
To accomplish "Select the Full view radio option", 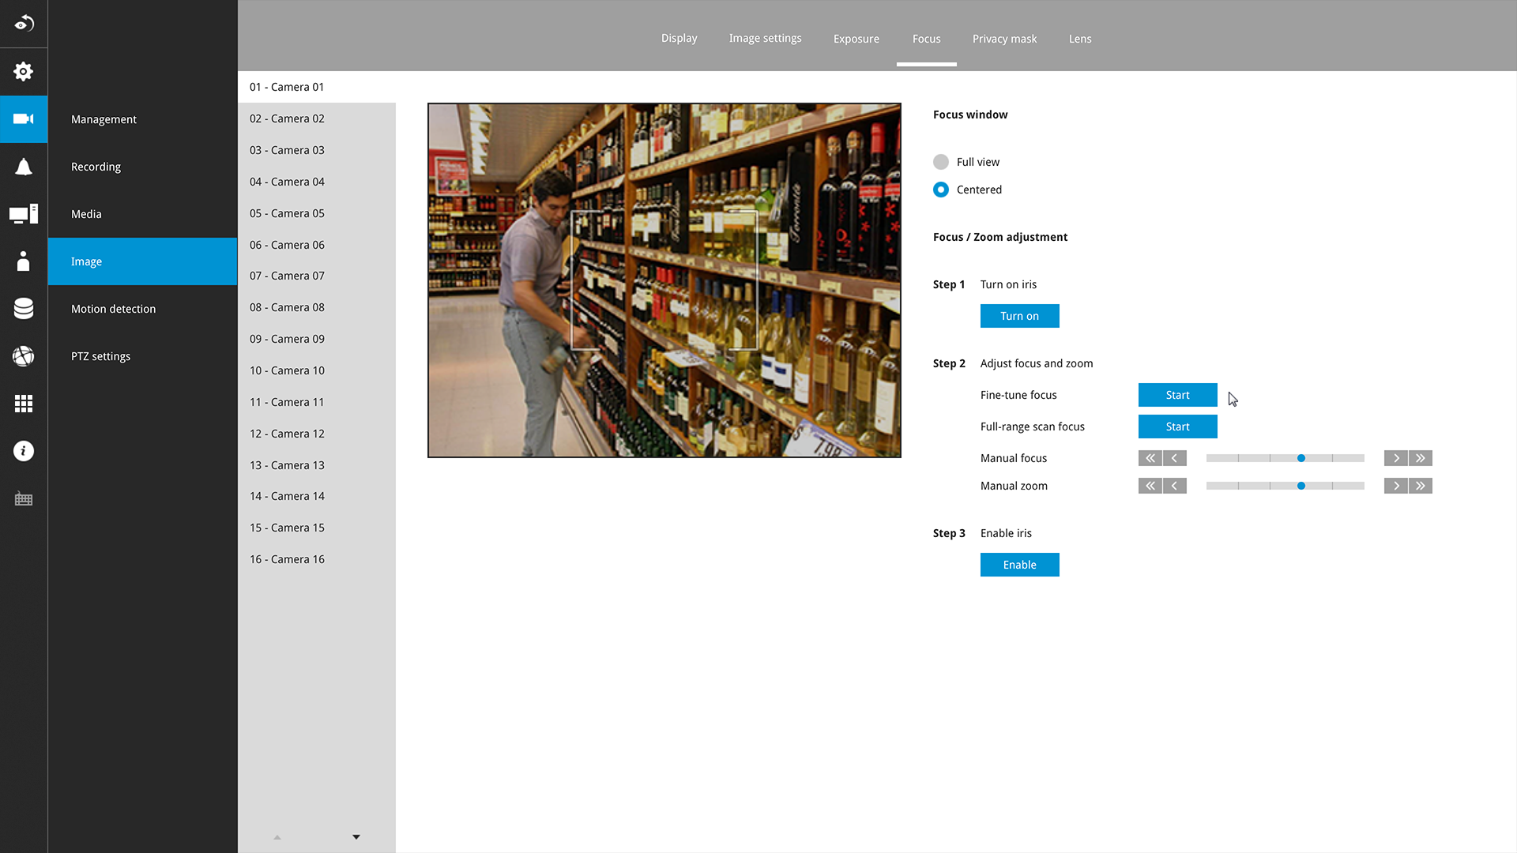I will [940, 162].
